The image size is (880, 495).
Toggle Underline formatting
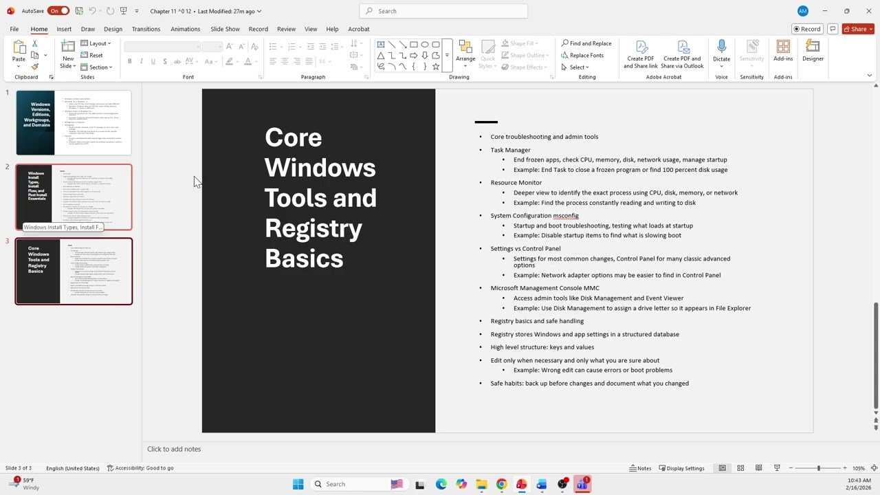click(x=153, y=61)
